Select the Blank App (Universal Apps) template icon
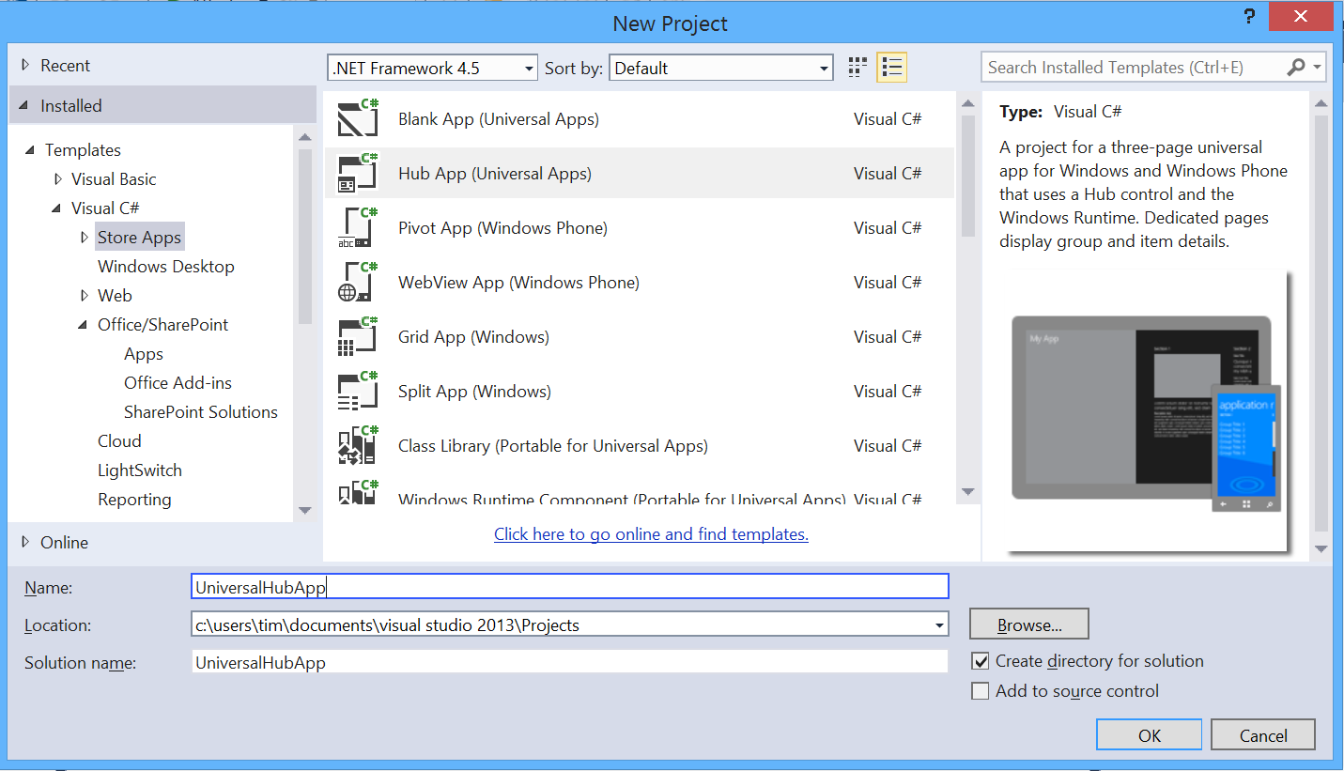 [357, 118]
